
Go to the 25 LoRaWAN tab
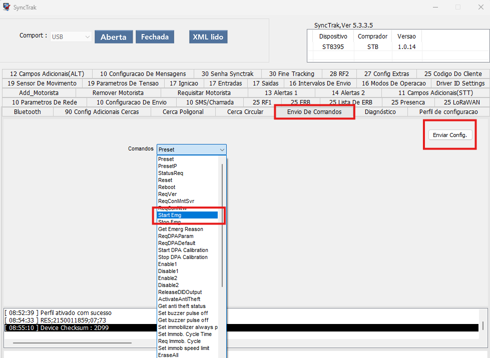462,102
